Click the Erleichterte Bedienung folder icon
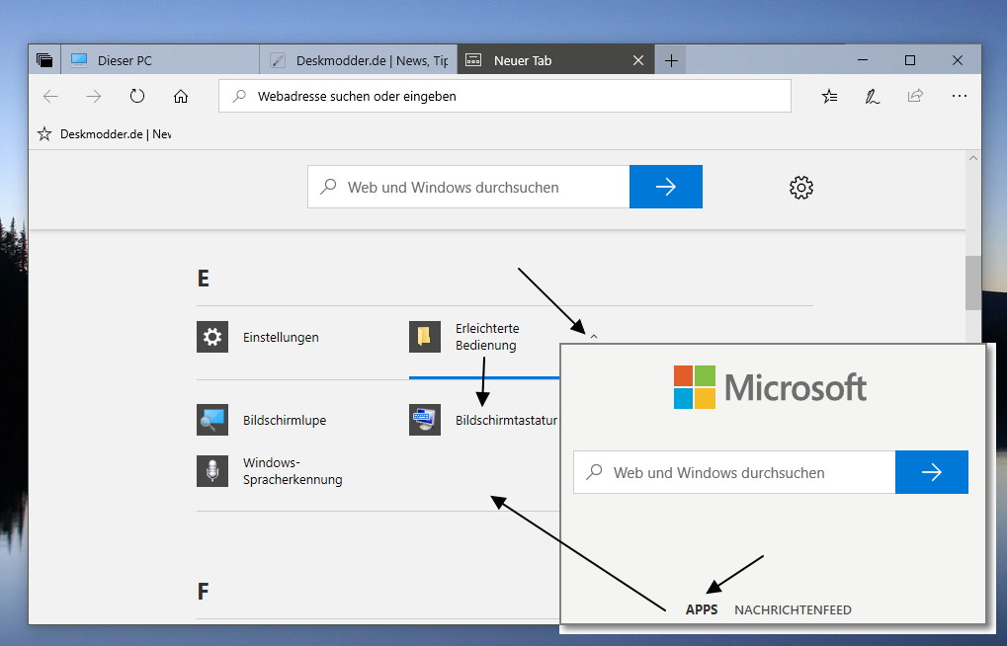This screenshot has height=646, width=1007. coord(425,337)
